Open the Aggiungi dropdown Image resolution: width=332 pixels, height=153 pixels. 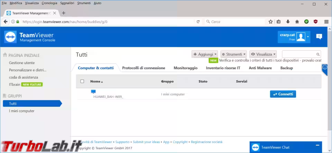click(x=205, y=54)
